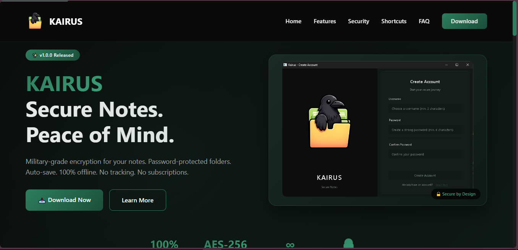Viewport: 518px width, 250px height.
Task: Click the Download Now button
Action: click(64, 200)
